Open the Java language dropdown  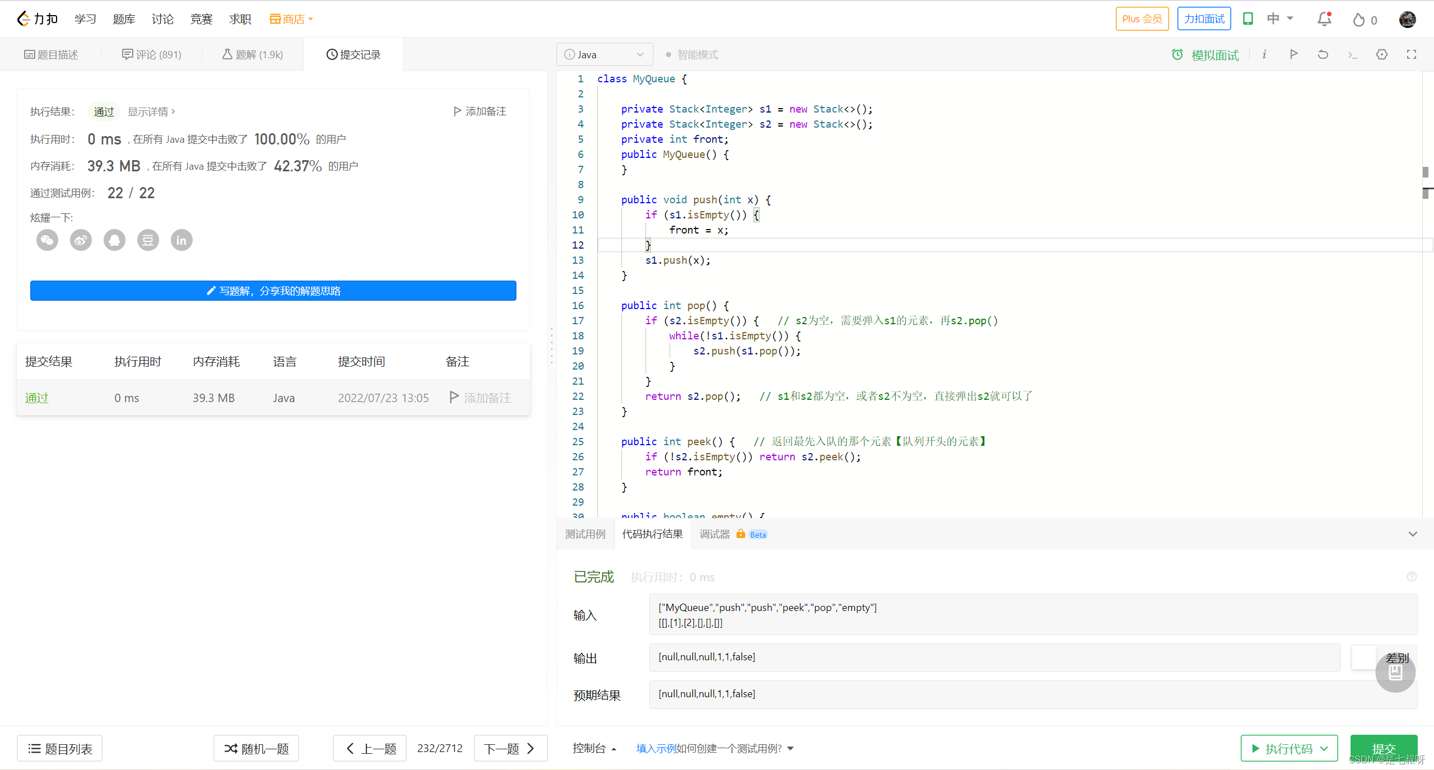click(604, 54)
